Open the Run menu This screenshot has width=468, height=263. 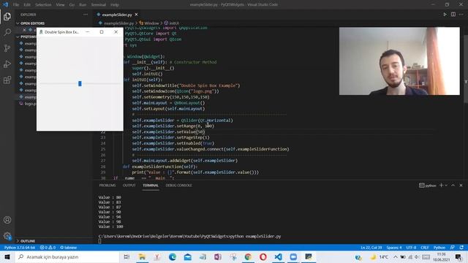pos(83,5)
